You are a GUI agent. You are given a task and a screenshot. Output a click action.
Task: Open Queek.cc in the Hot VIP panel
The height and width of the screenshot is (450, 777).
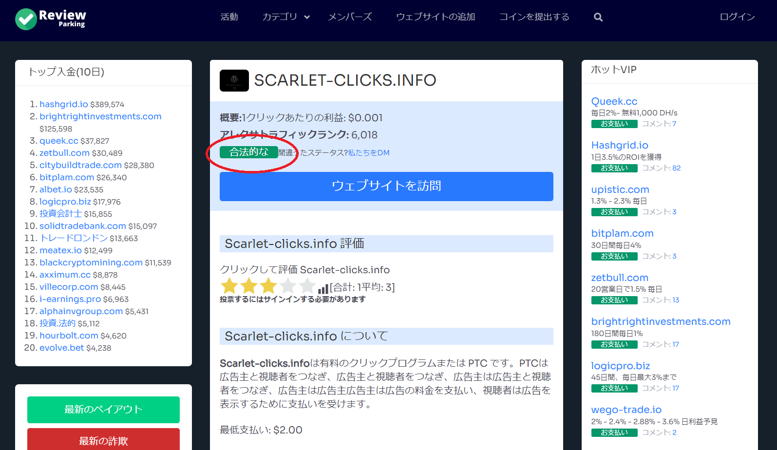614,101
